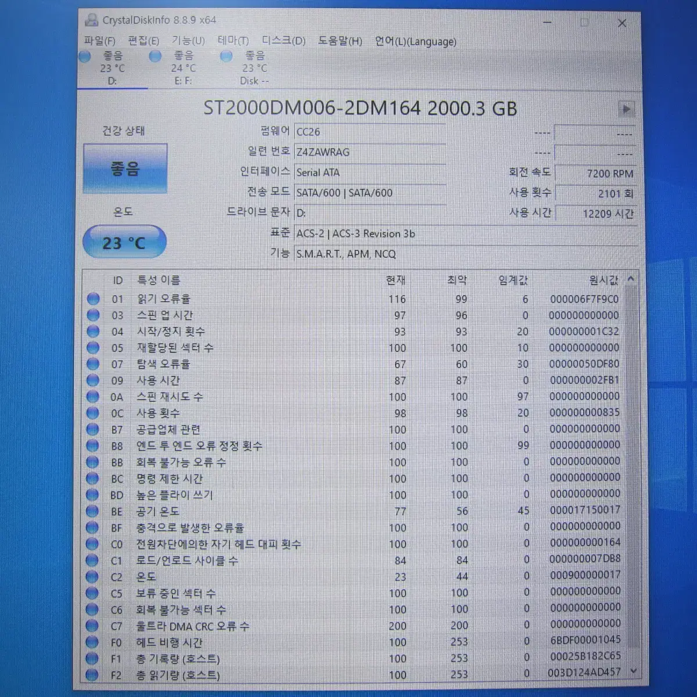Click the status icon for 총 기록량 (호스트)

pos(92,658)
